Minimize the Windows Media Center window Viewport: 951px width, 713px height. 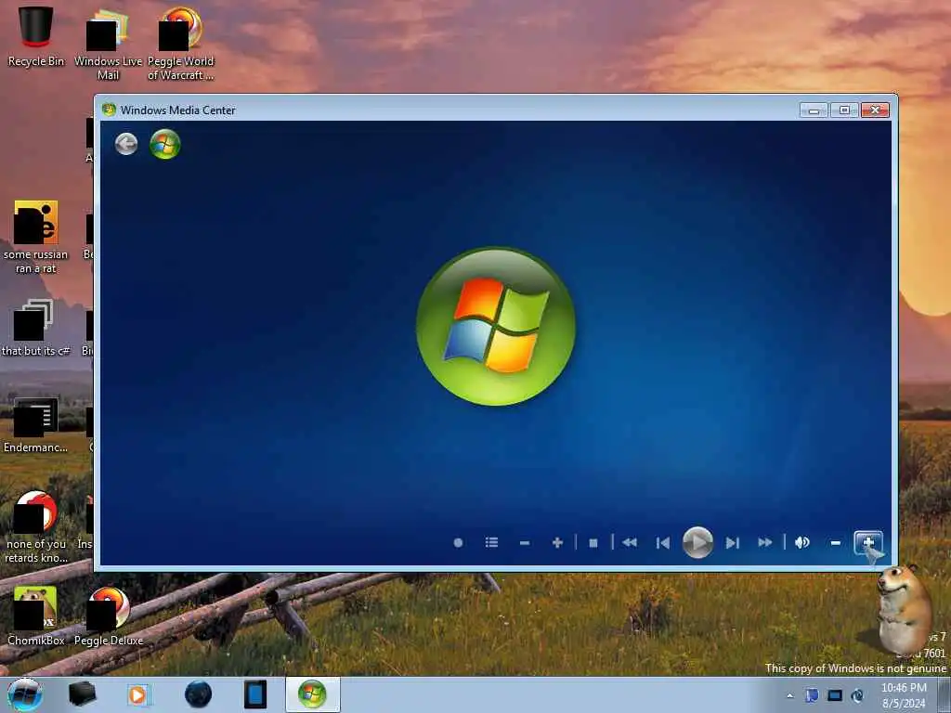click(814, 110)
